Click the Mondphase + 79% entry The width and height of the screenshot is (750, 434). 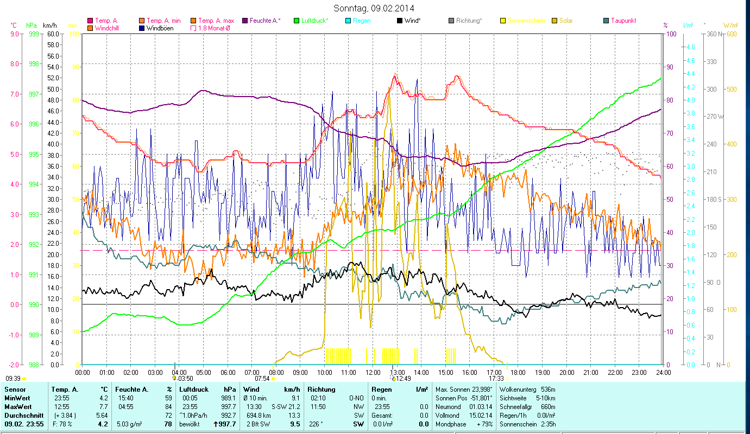pyautogui.click(x=464, y=424)
